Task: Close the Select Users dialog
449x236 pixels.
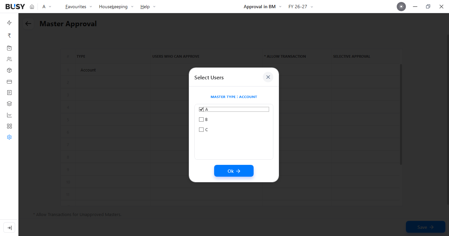Action: (x=268, y=77)
